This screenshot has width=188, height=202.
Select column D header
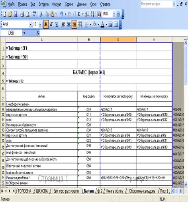click(x=118, y=40)
